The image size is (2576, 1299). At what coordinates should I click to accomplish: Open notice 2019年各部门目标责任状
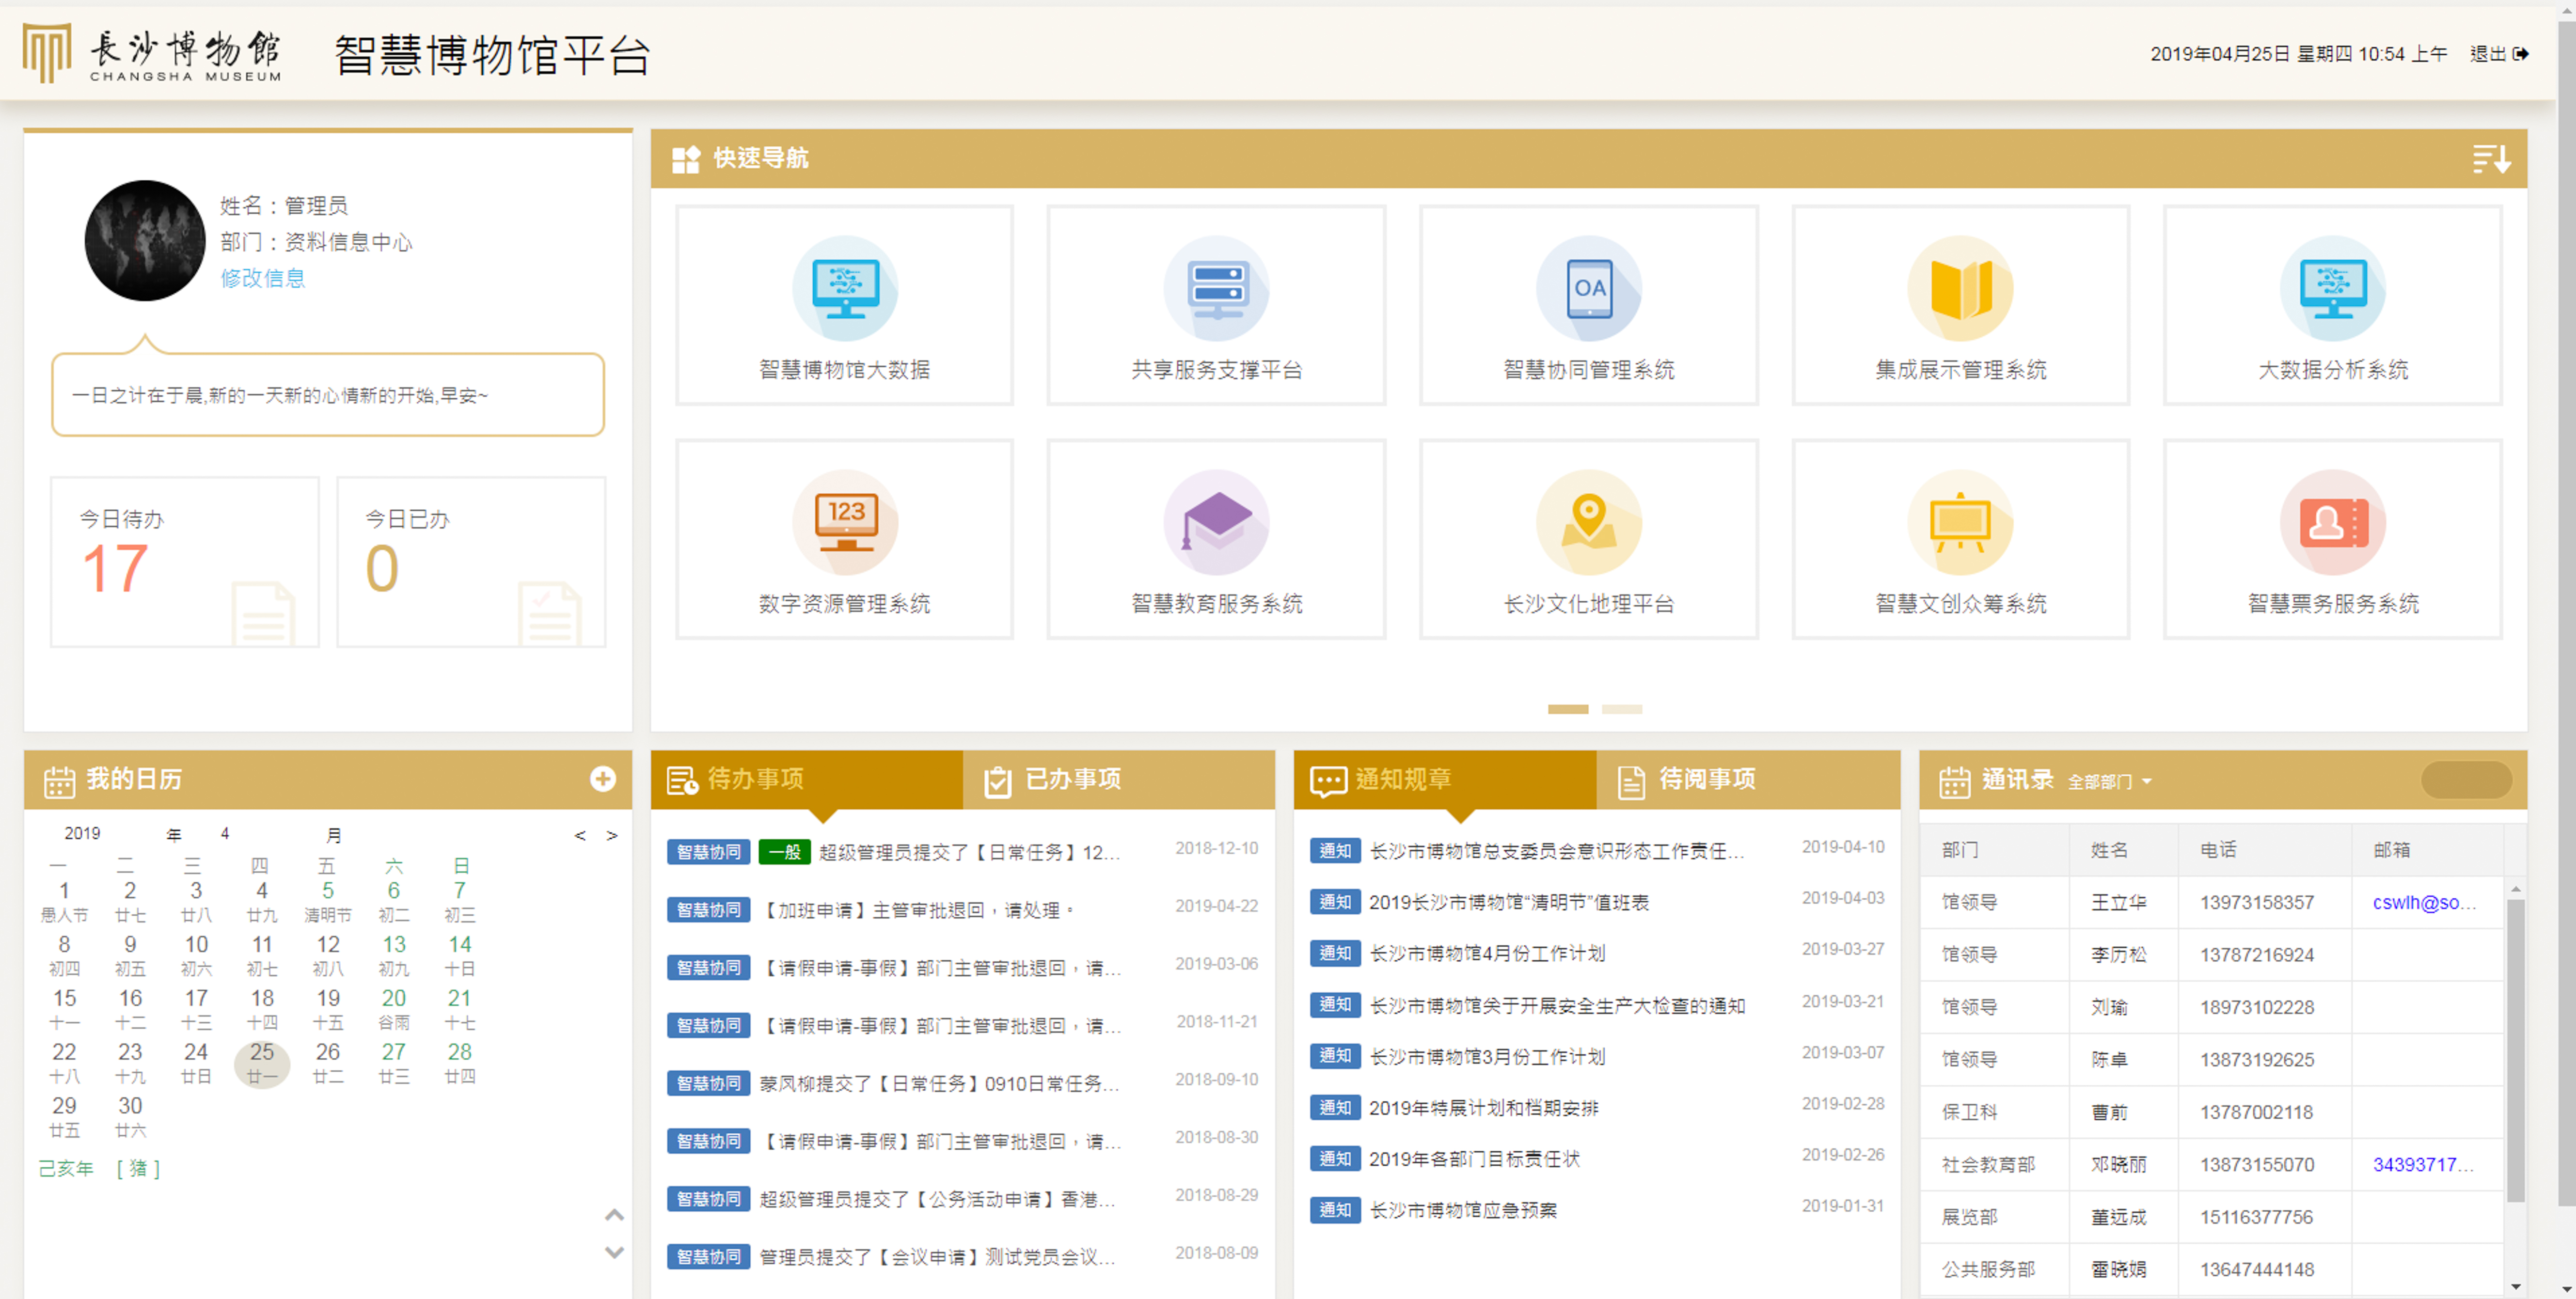point(1474,1159)
